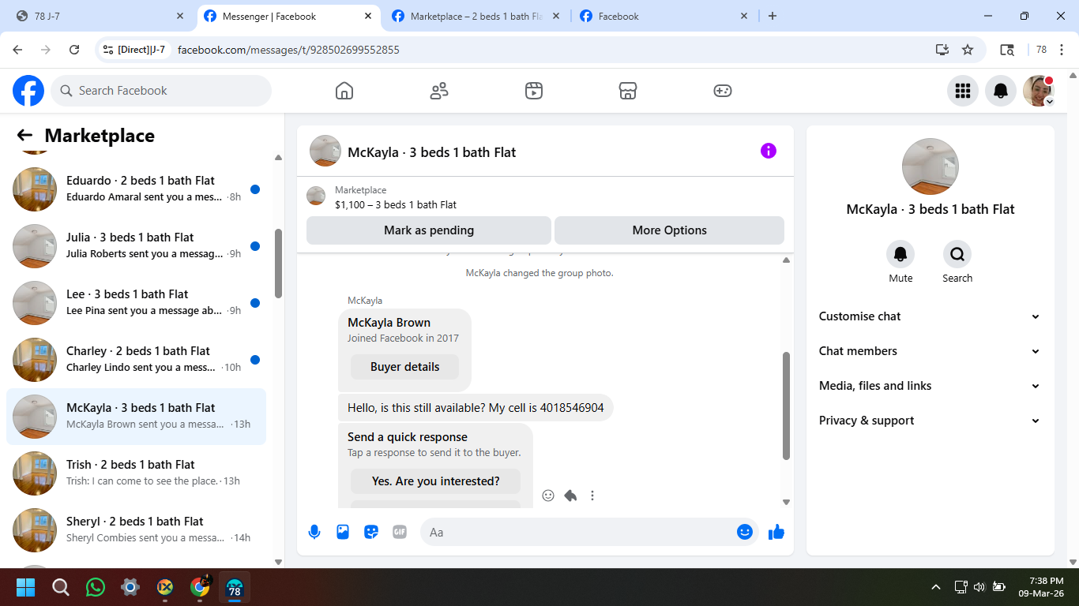Go to the Home feed icon
Viewport: 1079px width, 606px height.
click(344, 91)
